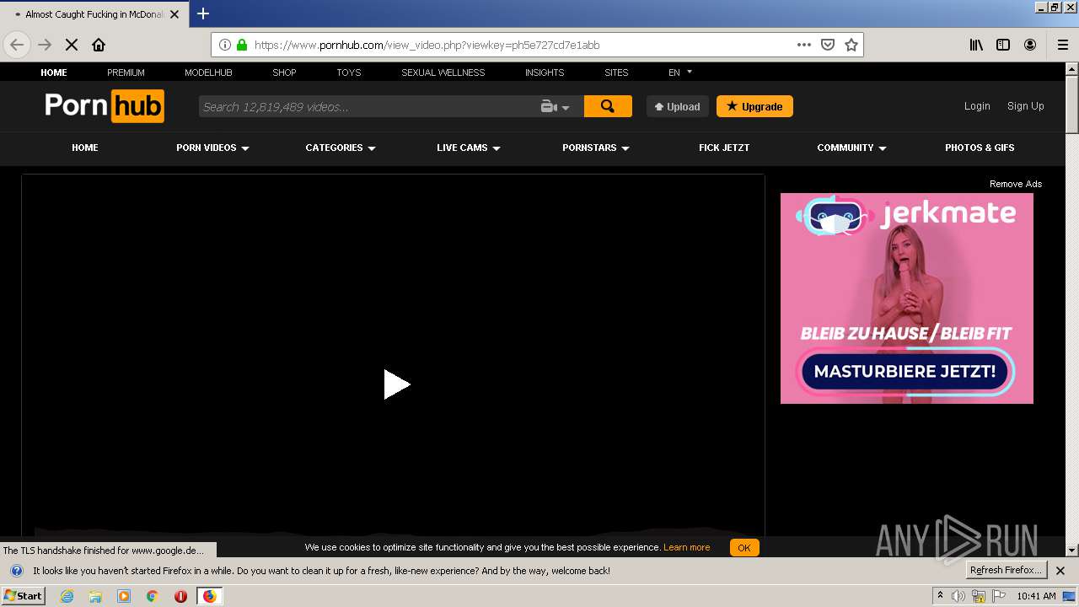The width and height of the screenshot is (1079, 607).
Task: Open a new browser tab with the plus button
Action: click(x=203, y=13)
